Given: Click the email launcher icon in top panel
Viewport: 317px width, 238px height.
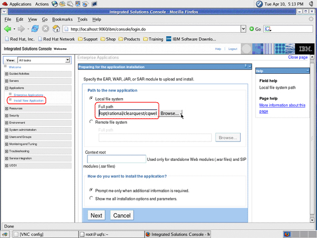Looking at the screenshot, I should (x=62, y=4).
